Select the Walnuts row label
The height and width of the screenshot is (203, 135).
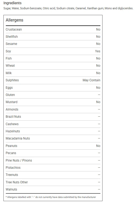coord(11,189)
